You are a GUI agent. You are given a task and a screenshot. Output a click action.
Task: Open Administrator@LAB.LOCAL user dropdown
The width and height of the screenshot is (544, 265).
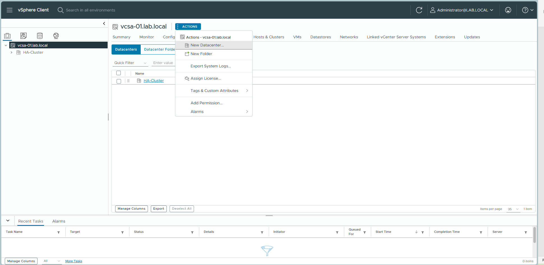[x=462, y=10]
